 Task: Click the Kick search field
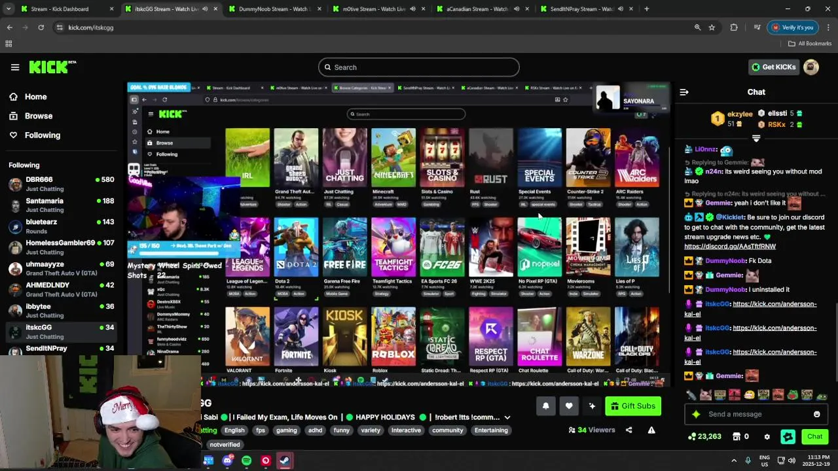[x=419, y=67]
